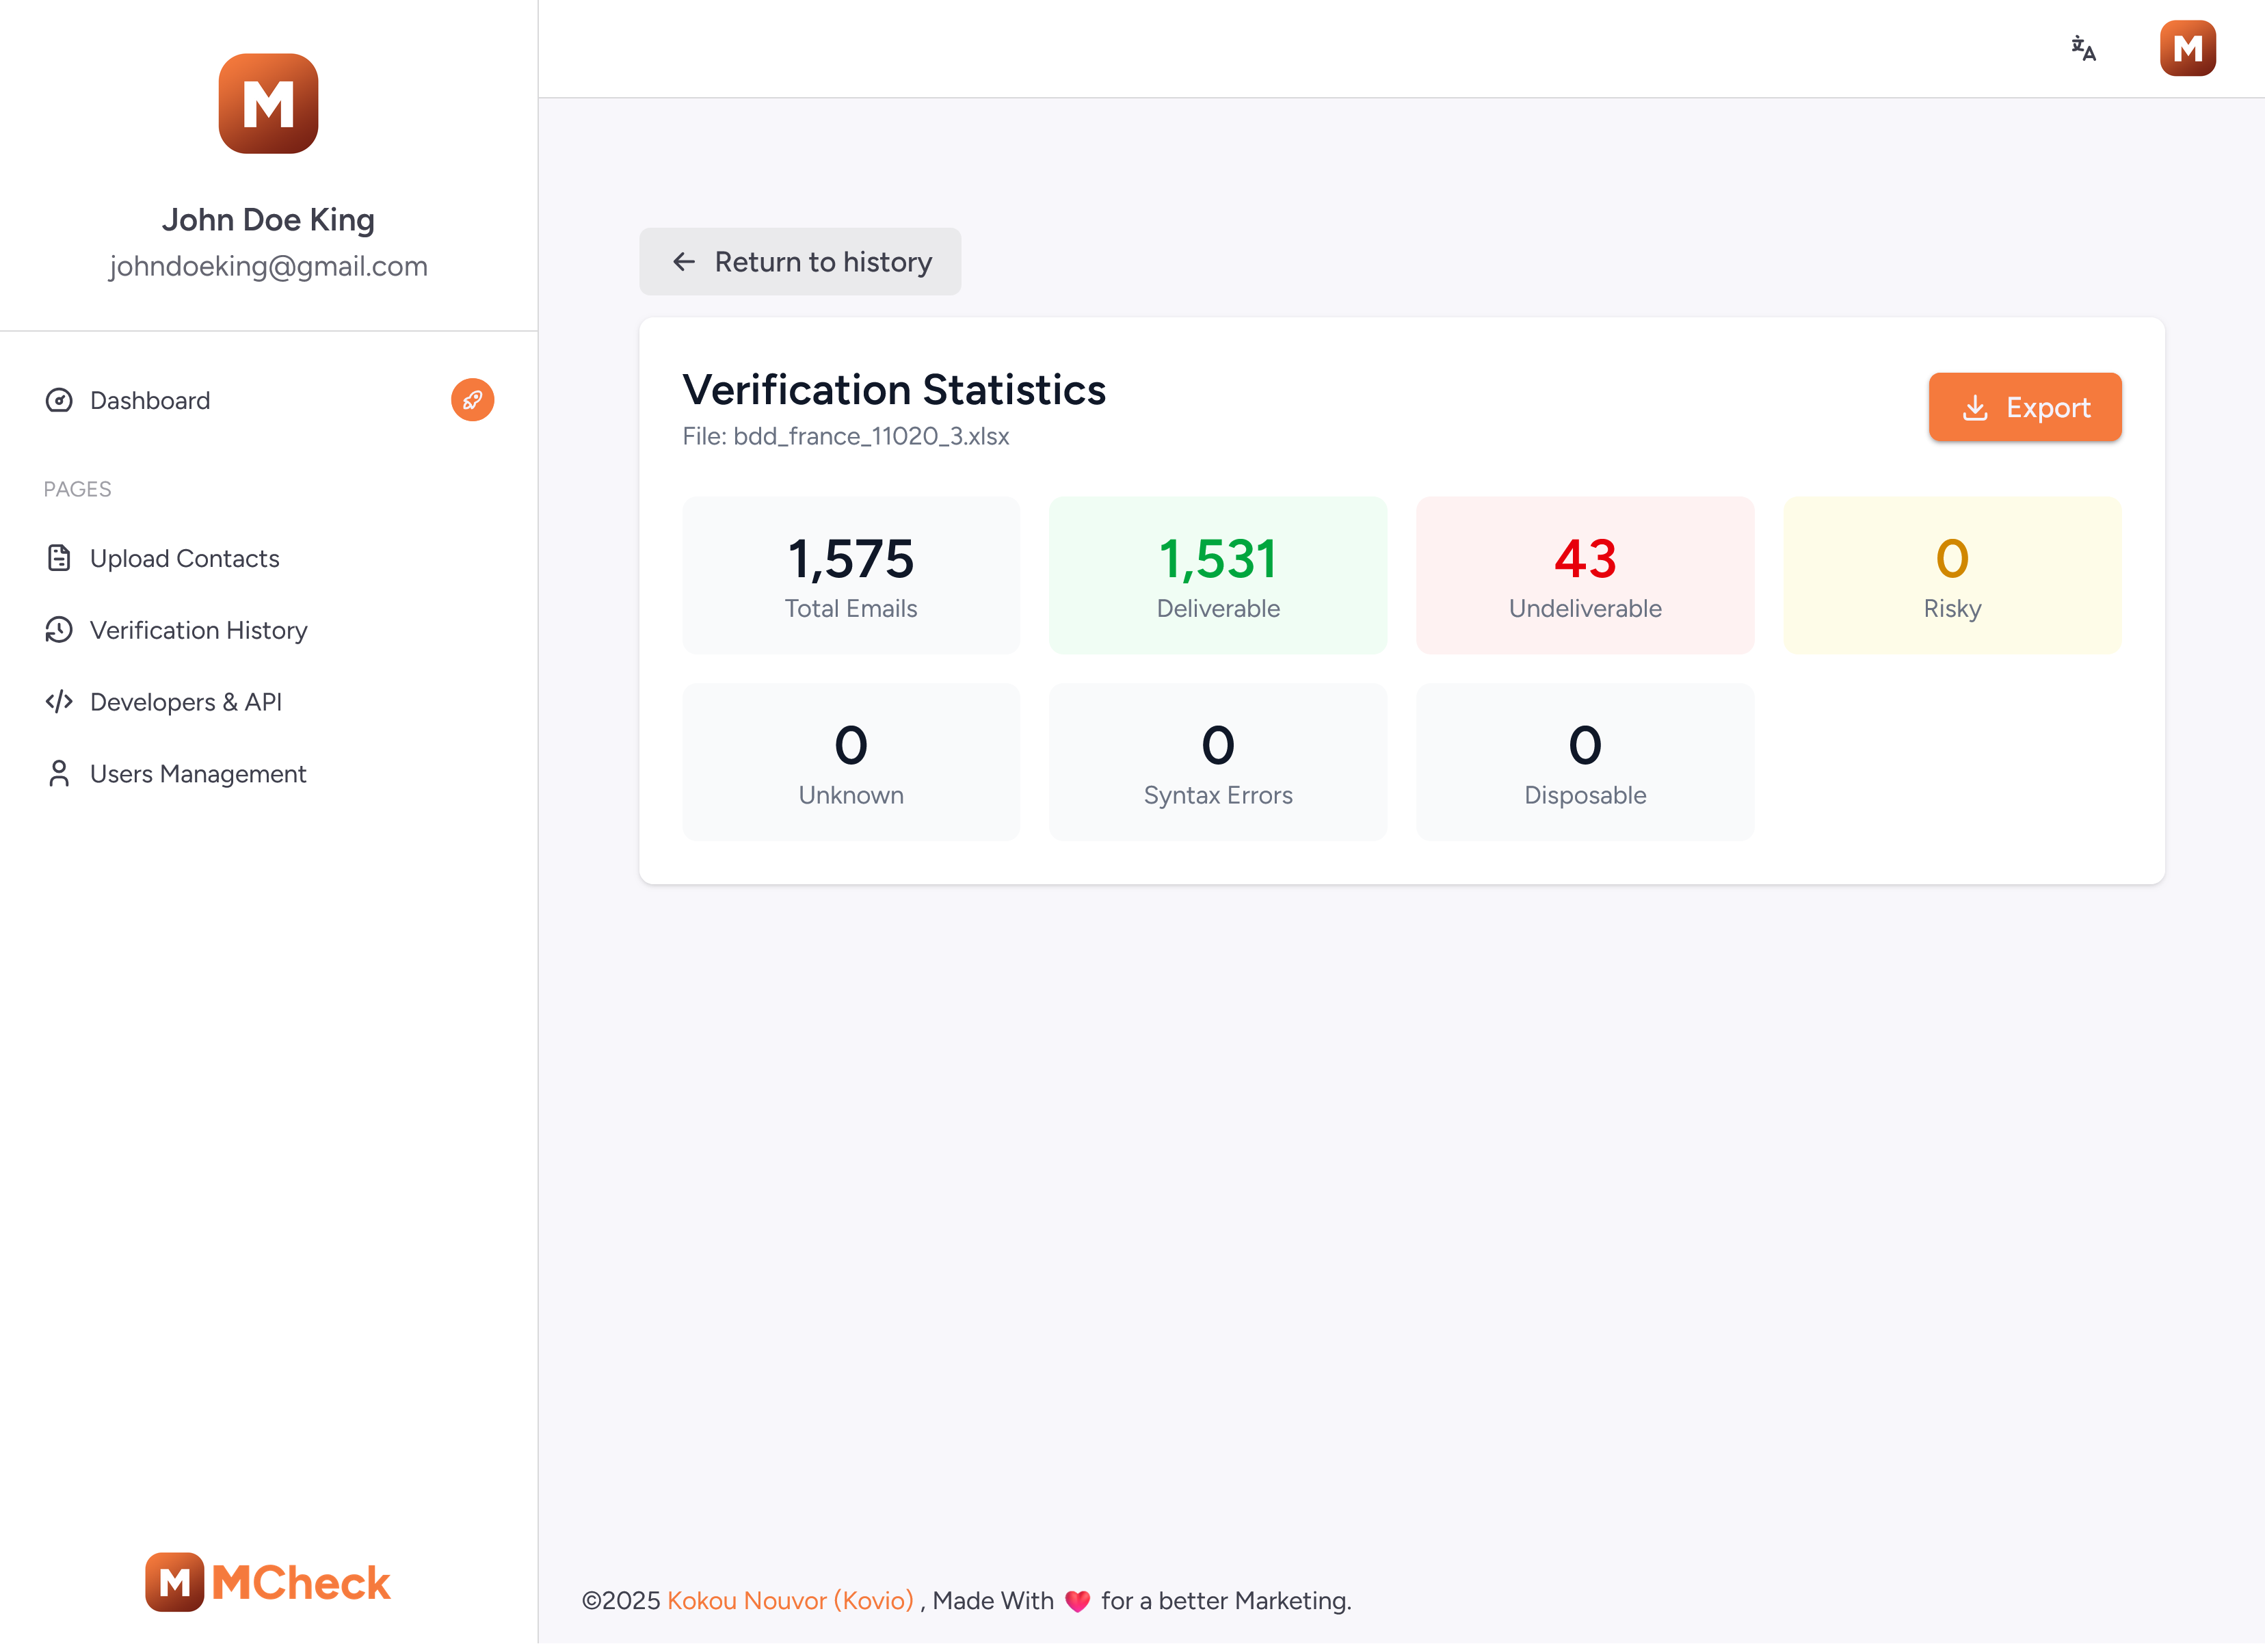Click the Users Management person icon

59,774
